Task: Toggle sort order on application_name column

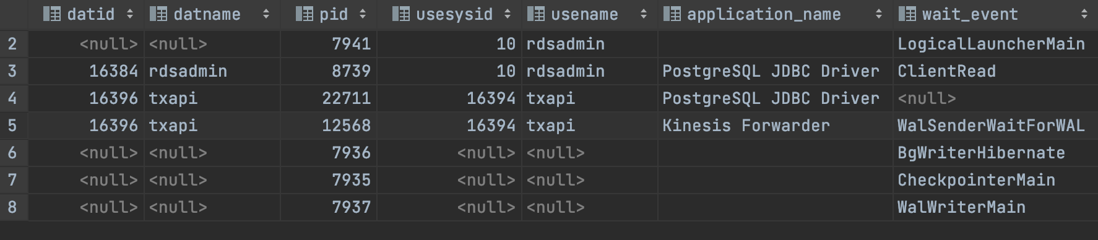Action: [878, 14]
